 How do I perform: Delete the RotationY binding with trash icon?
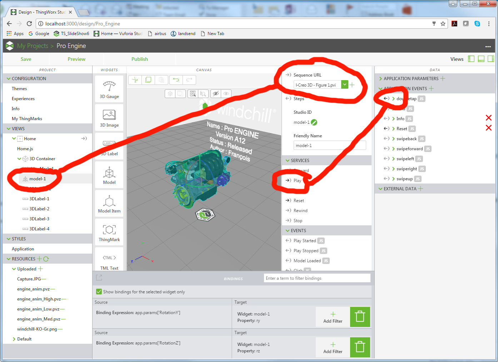(x=360, y=317)
